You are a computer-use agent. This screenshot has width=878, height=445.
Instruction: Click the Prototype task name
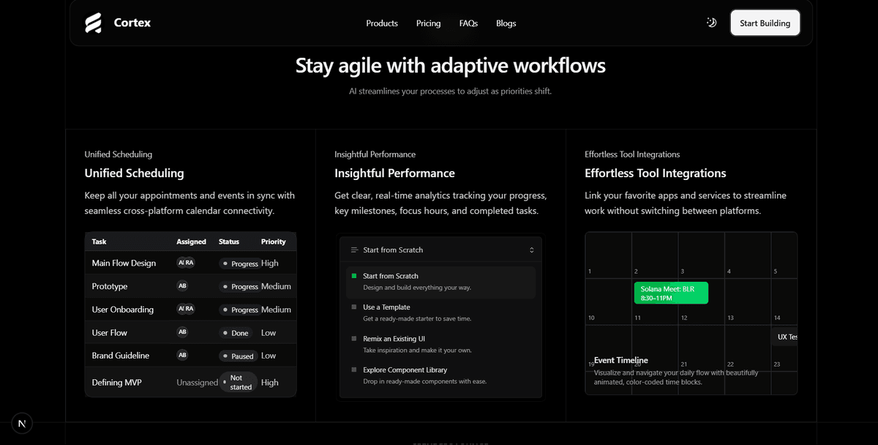[x=110, y=286]
